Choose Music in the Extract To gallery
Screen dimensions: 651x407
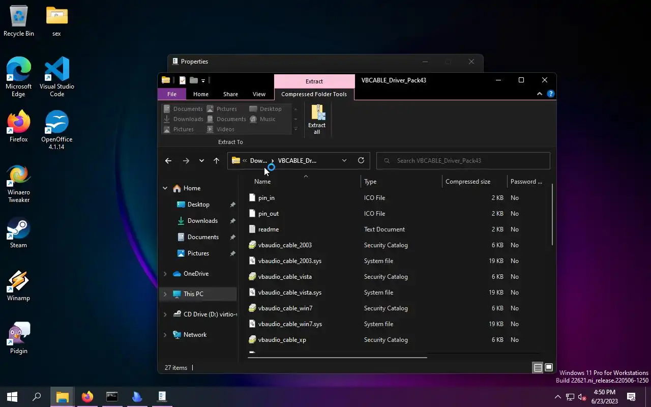tap(262, 119)
